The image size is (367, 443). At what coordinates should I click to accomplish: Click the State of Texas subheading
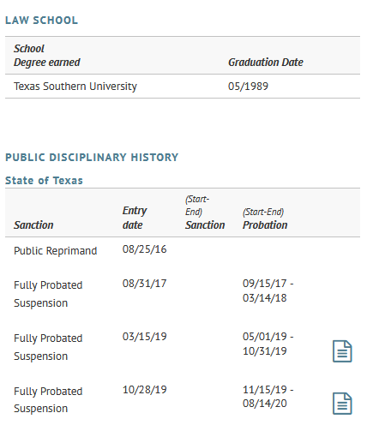[44, 181]
